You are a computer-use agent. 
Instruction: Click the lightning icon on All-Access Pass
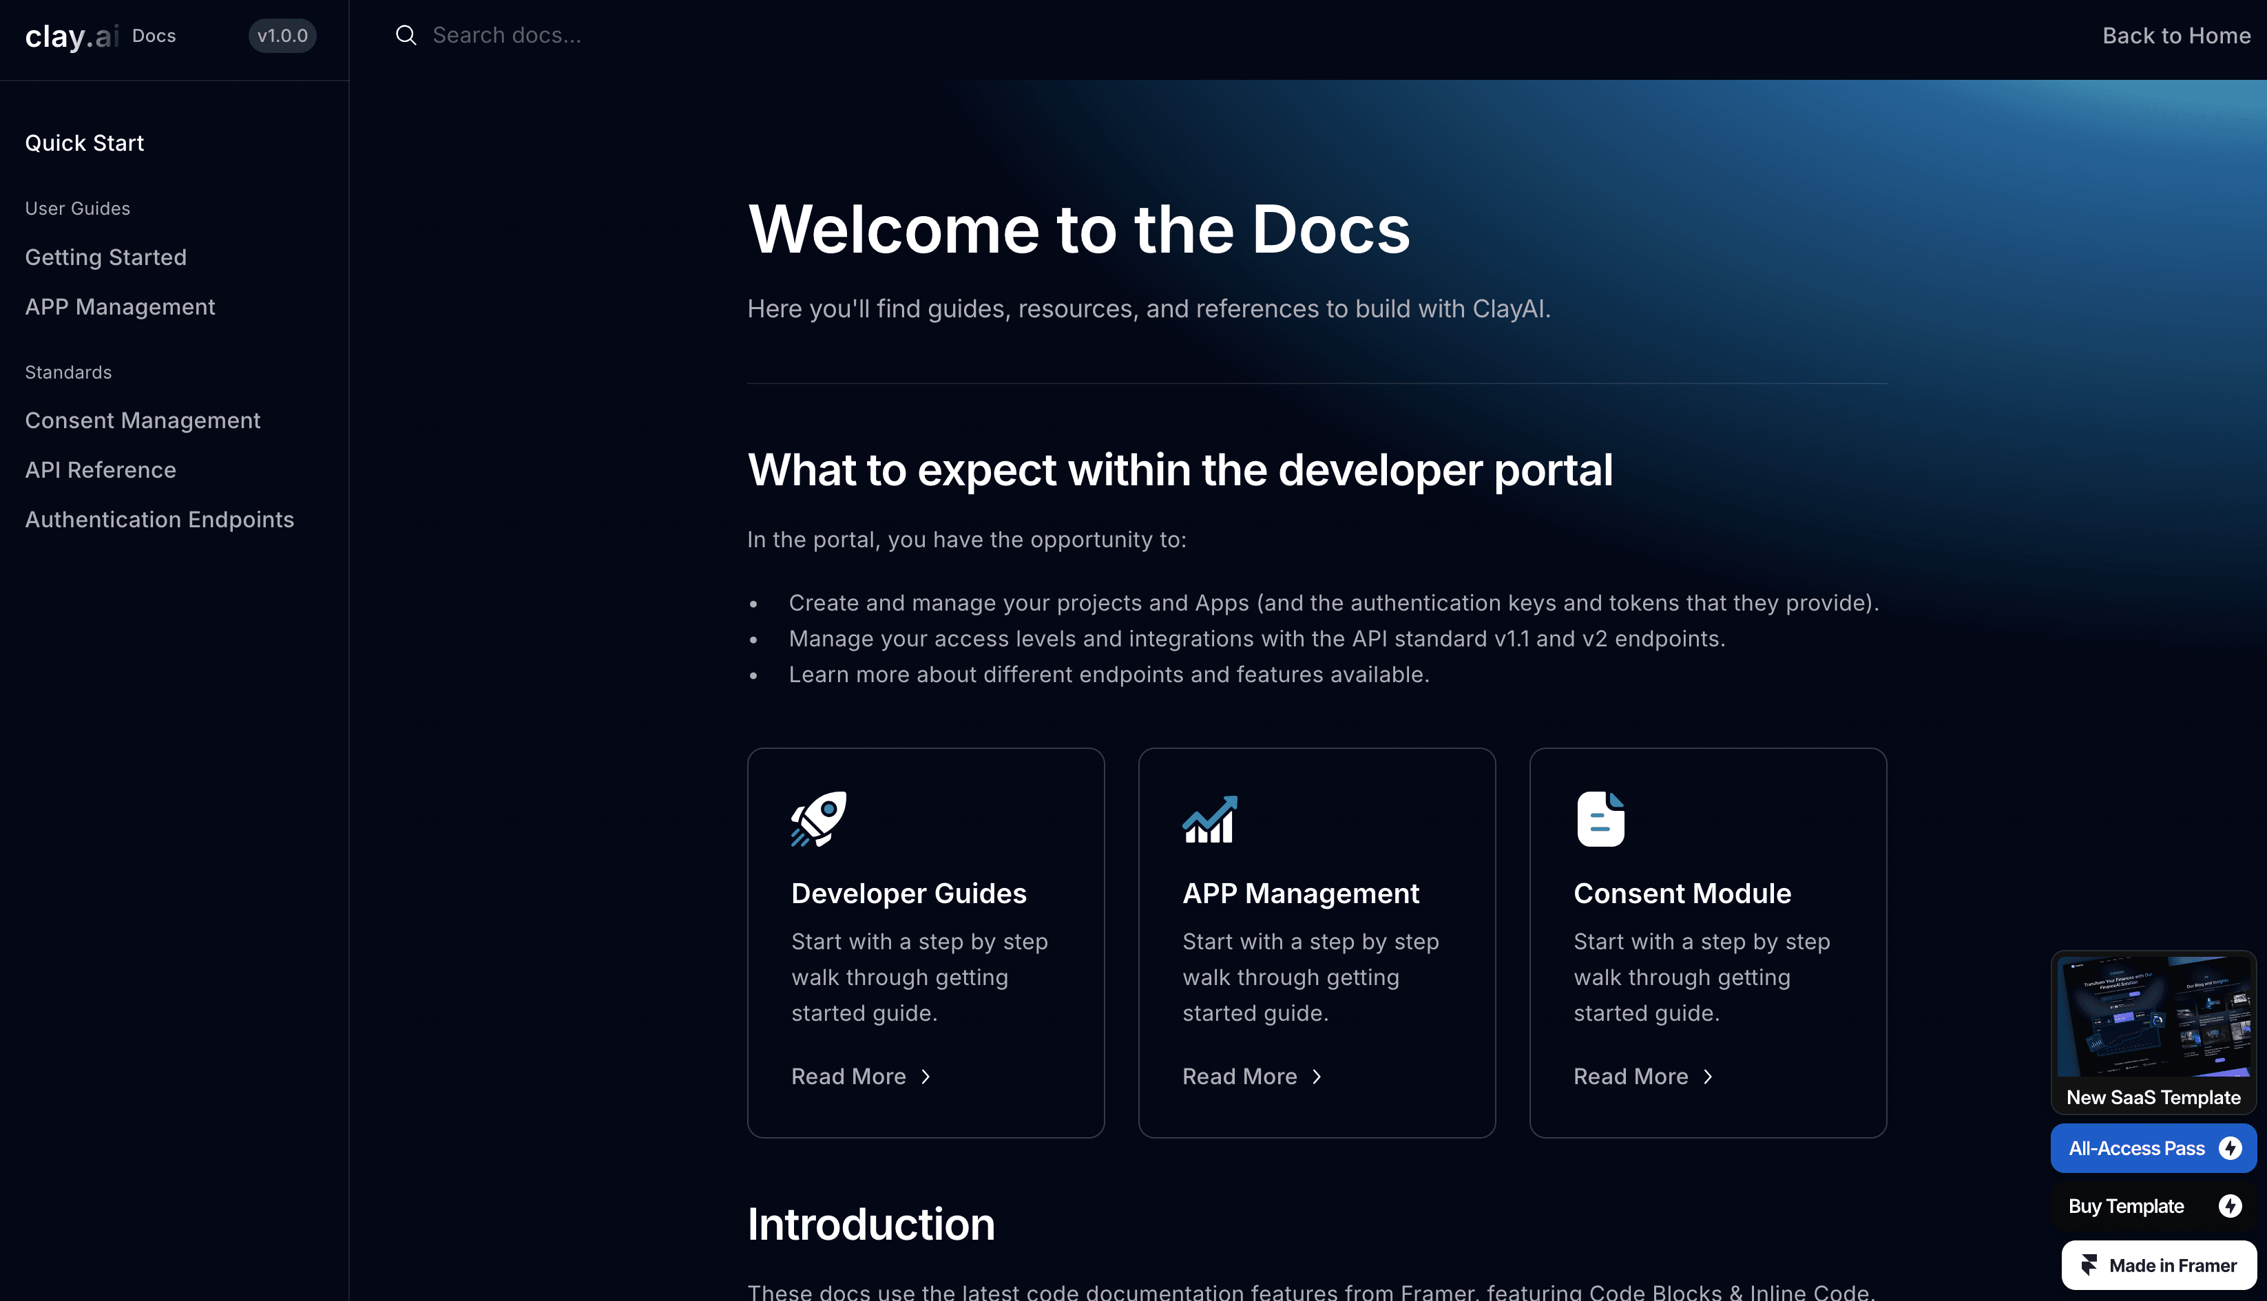tap(2231, 1148)
